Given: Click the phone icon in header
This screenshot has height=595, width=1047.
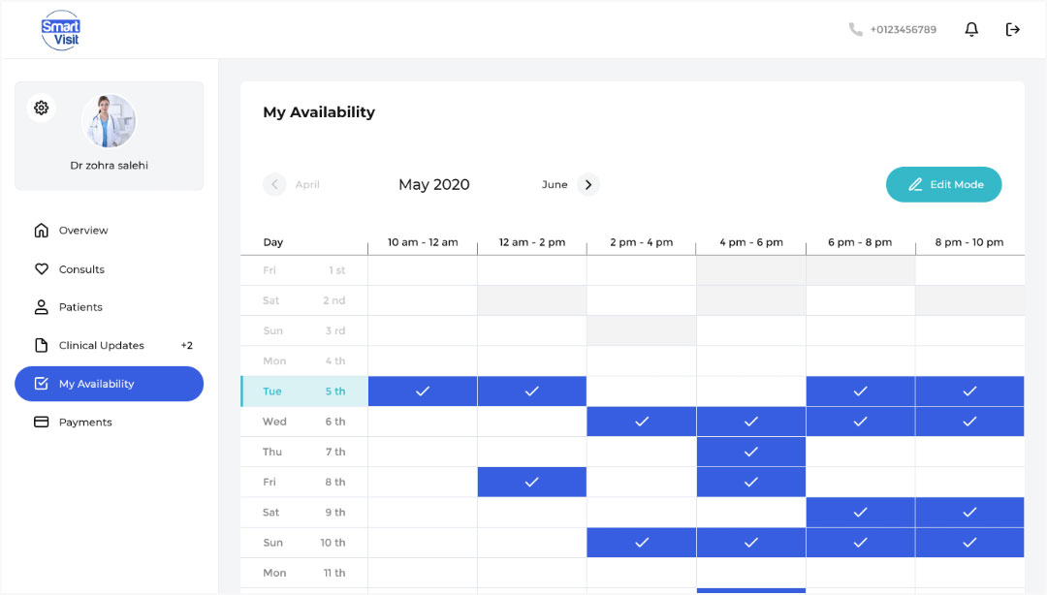Looking at the screenshot, I should (x=855, y=29).
